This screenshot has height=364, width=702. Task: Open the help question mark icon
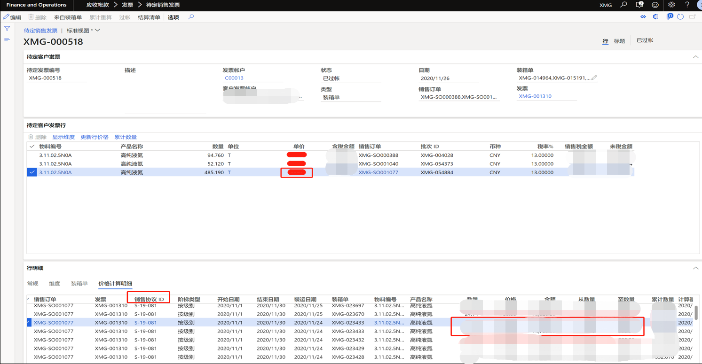tap(687, 5)
